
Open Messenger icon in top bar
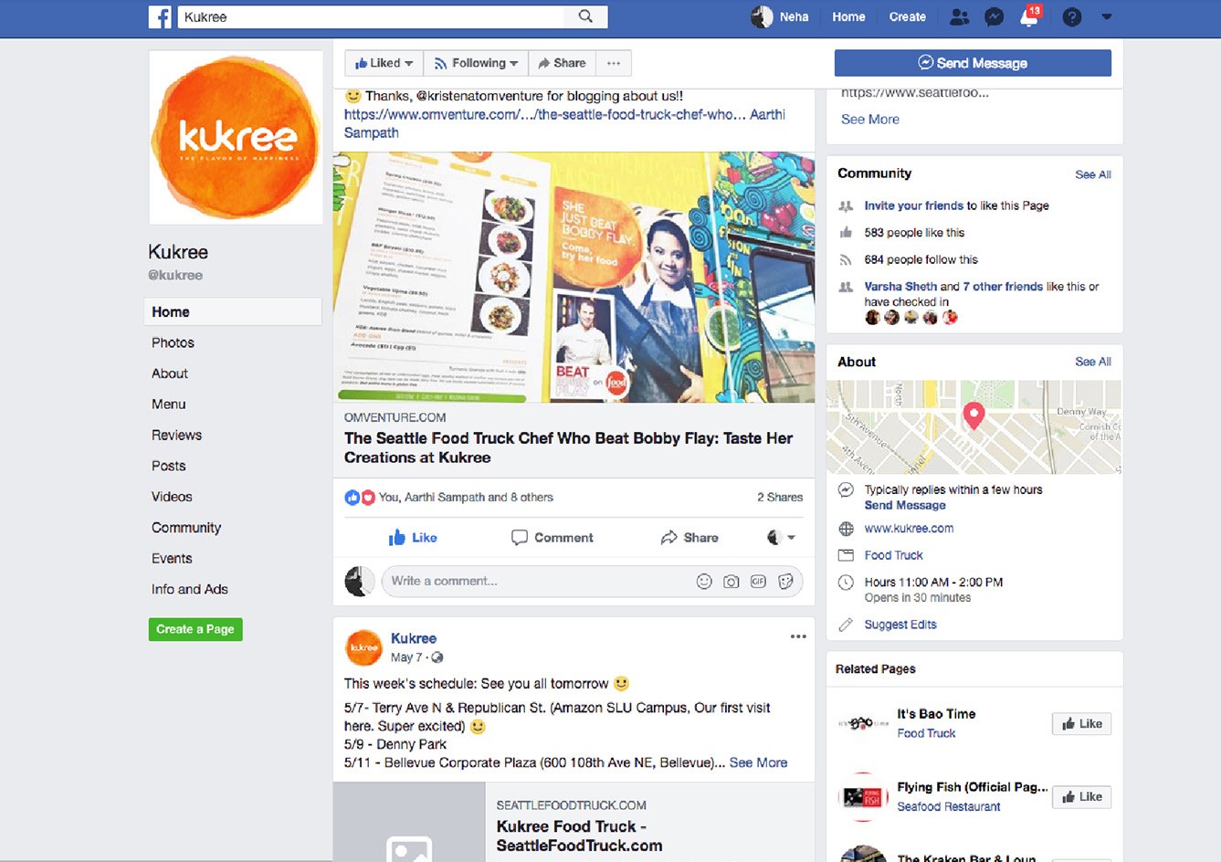[x=995, y=16]
